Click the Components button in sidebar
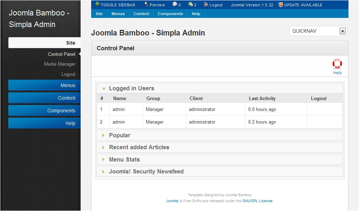 tap(45, 111)
